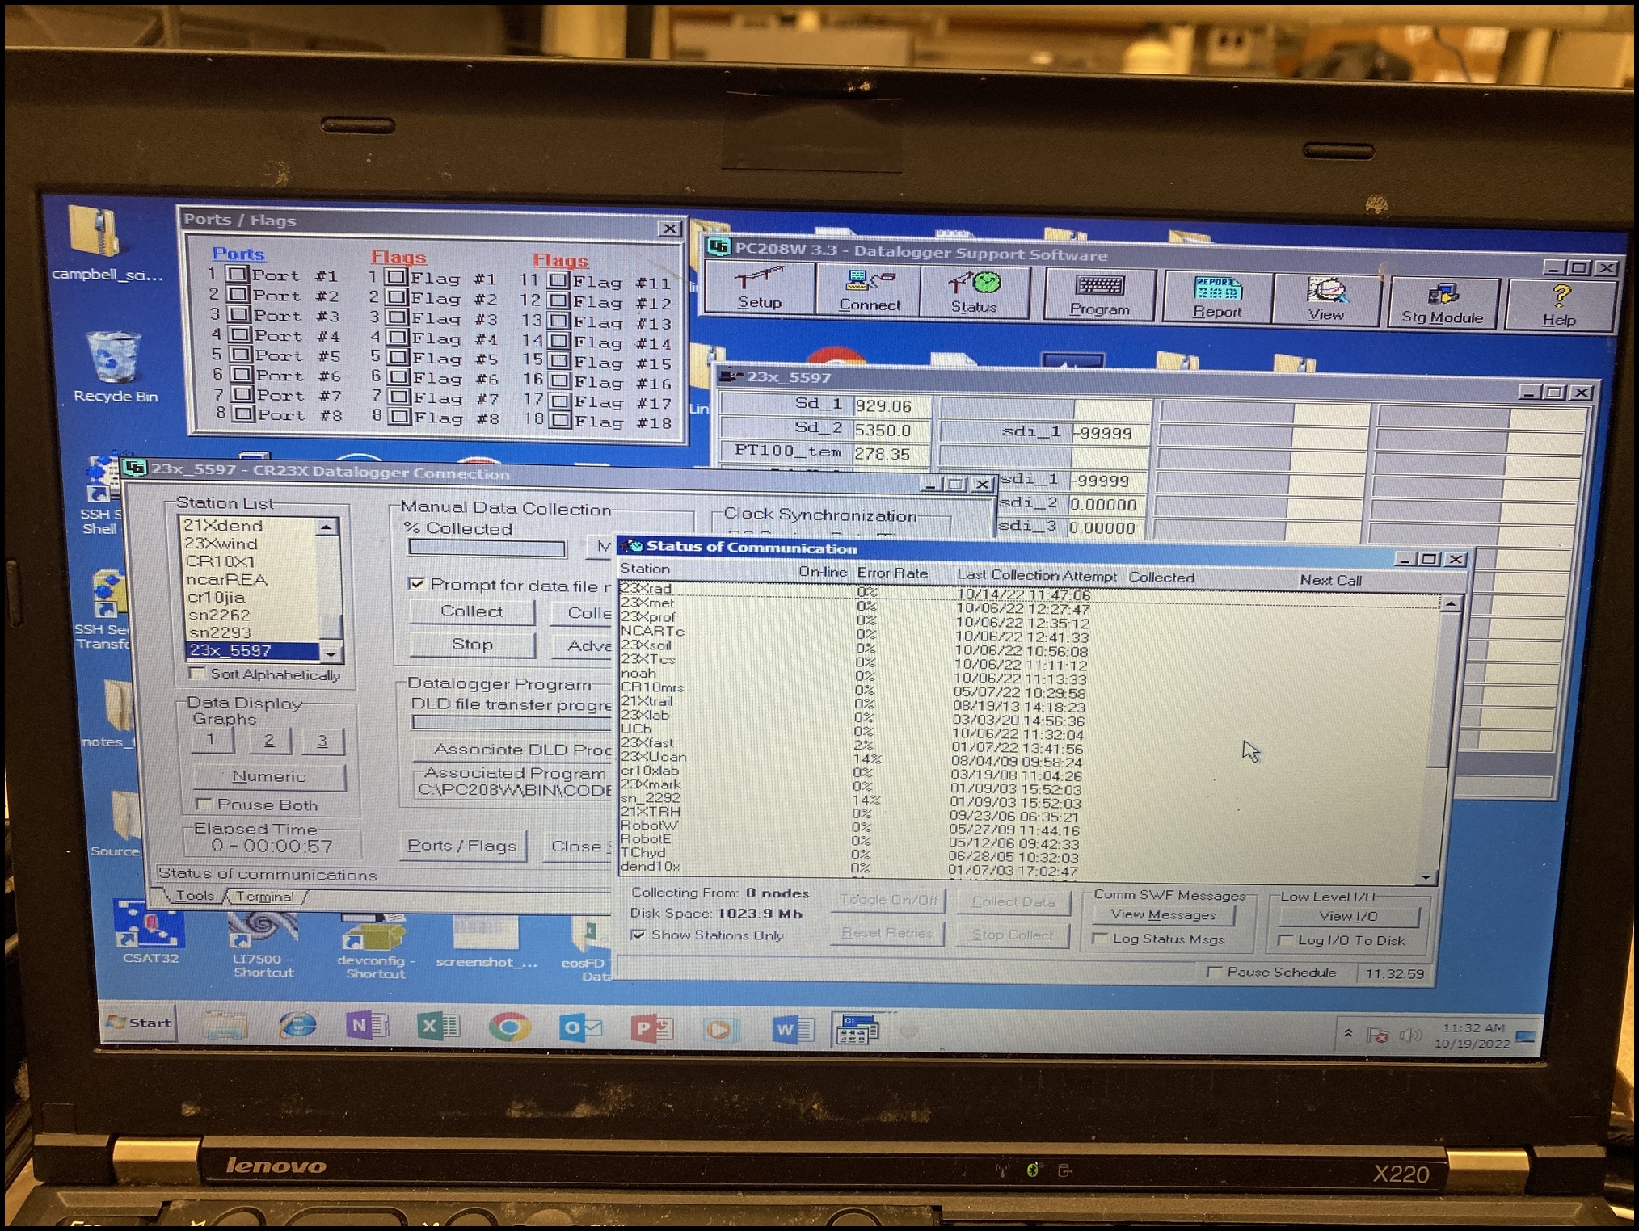Screen dimensions: 1639x1231
Task: Select ncarREA in Station List
Action: [251, 579]
